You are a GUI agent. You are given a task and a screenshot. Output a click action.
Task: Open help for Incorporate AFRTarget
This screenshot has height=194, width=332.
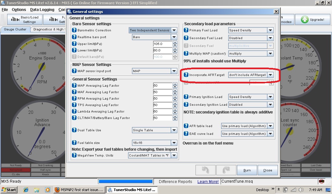pyautogui.click(x=186, y=75)
